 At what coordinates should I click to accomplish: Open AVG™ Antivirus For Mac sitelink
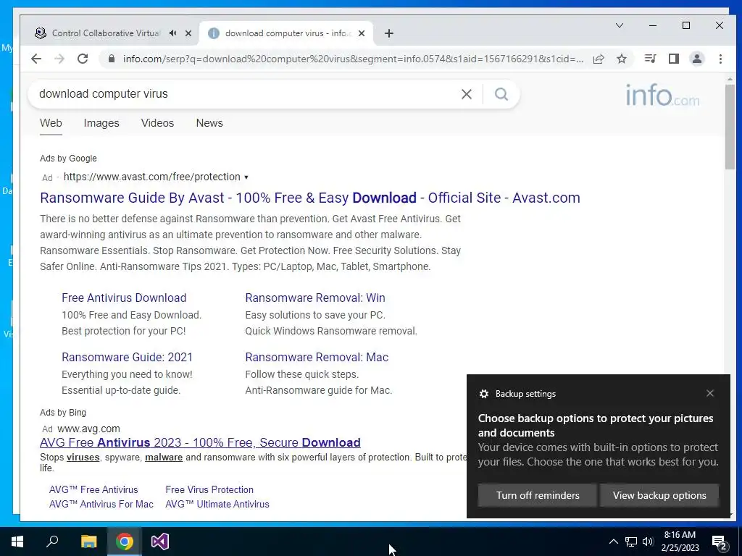pos(101,505)
